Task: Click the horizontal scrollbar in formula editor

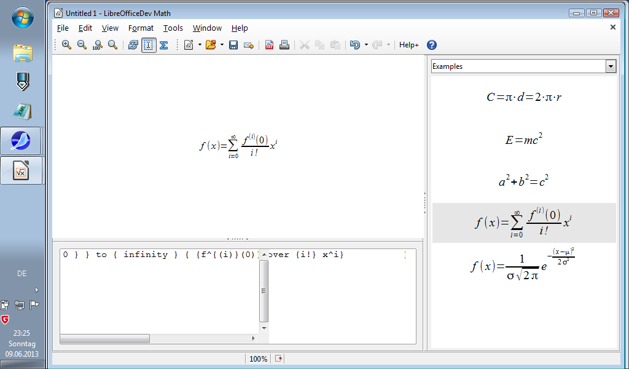Action: tap(104, 339)
